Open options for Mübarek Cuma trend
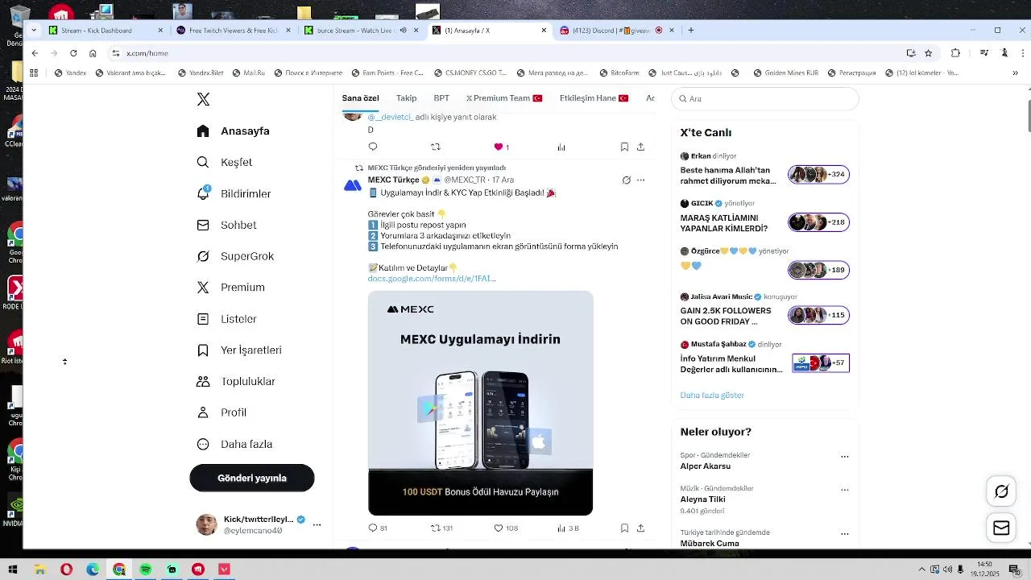The image size is (1031, 580). click(x=844, y=534)
